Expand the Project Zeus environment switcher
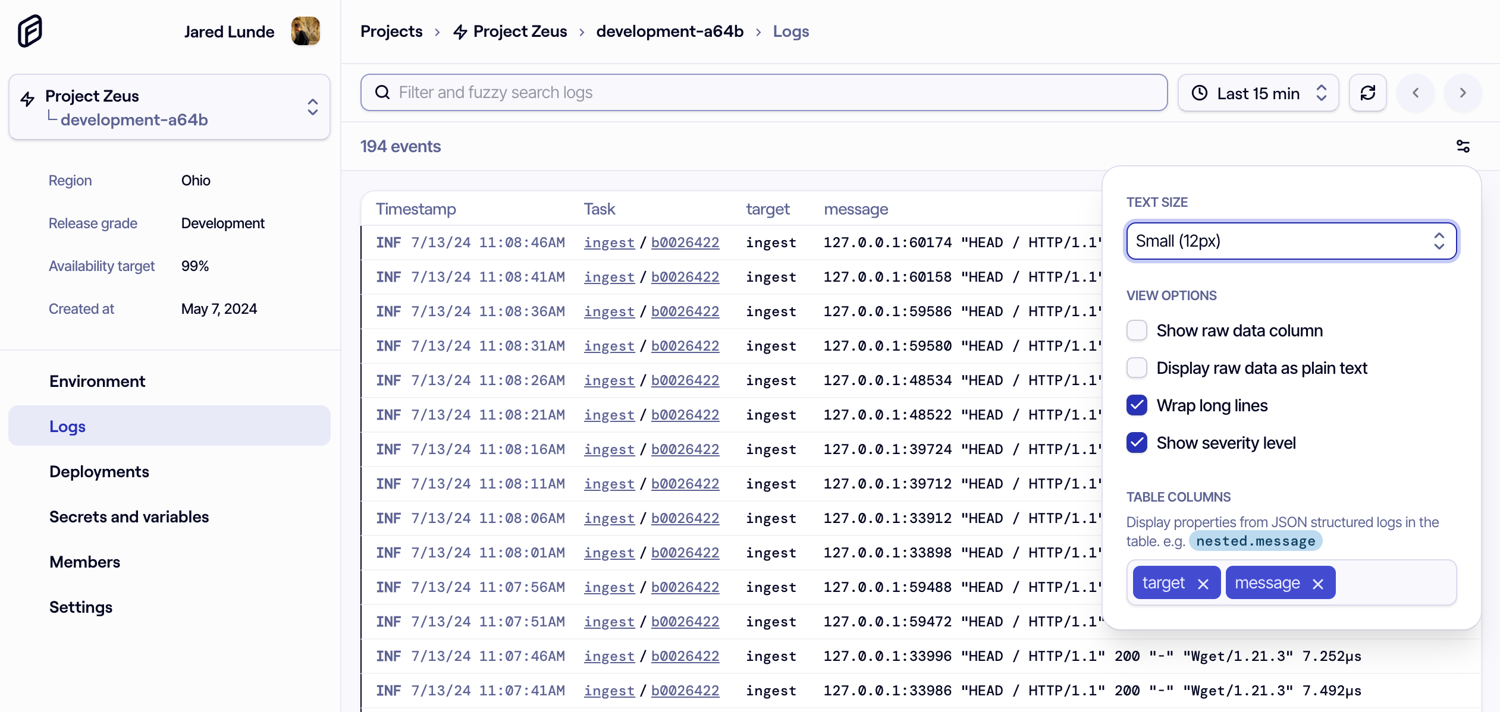The height and width of the screenshot is (712, 1500). (x=170, y=107)
